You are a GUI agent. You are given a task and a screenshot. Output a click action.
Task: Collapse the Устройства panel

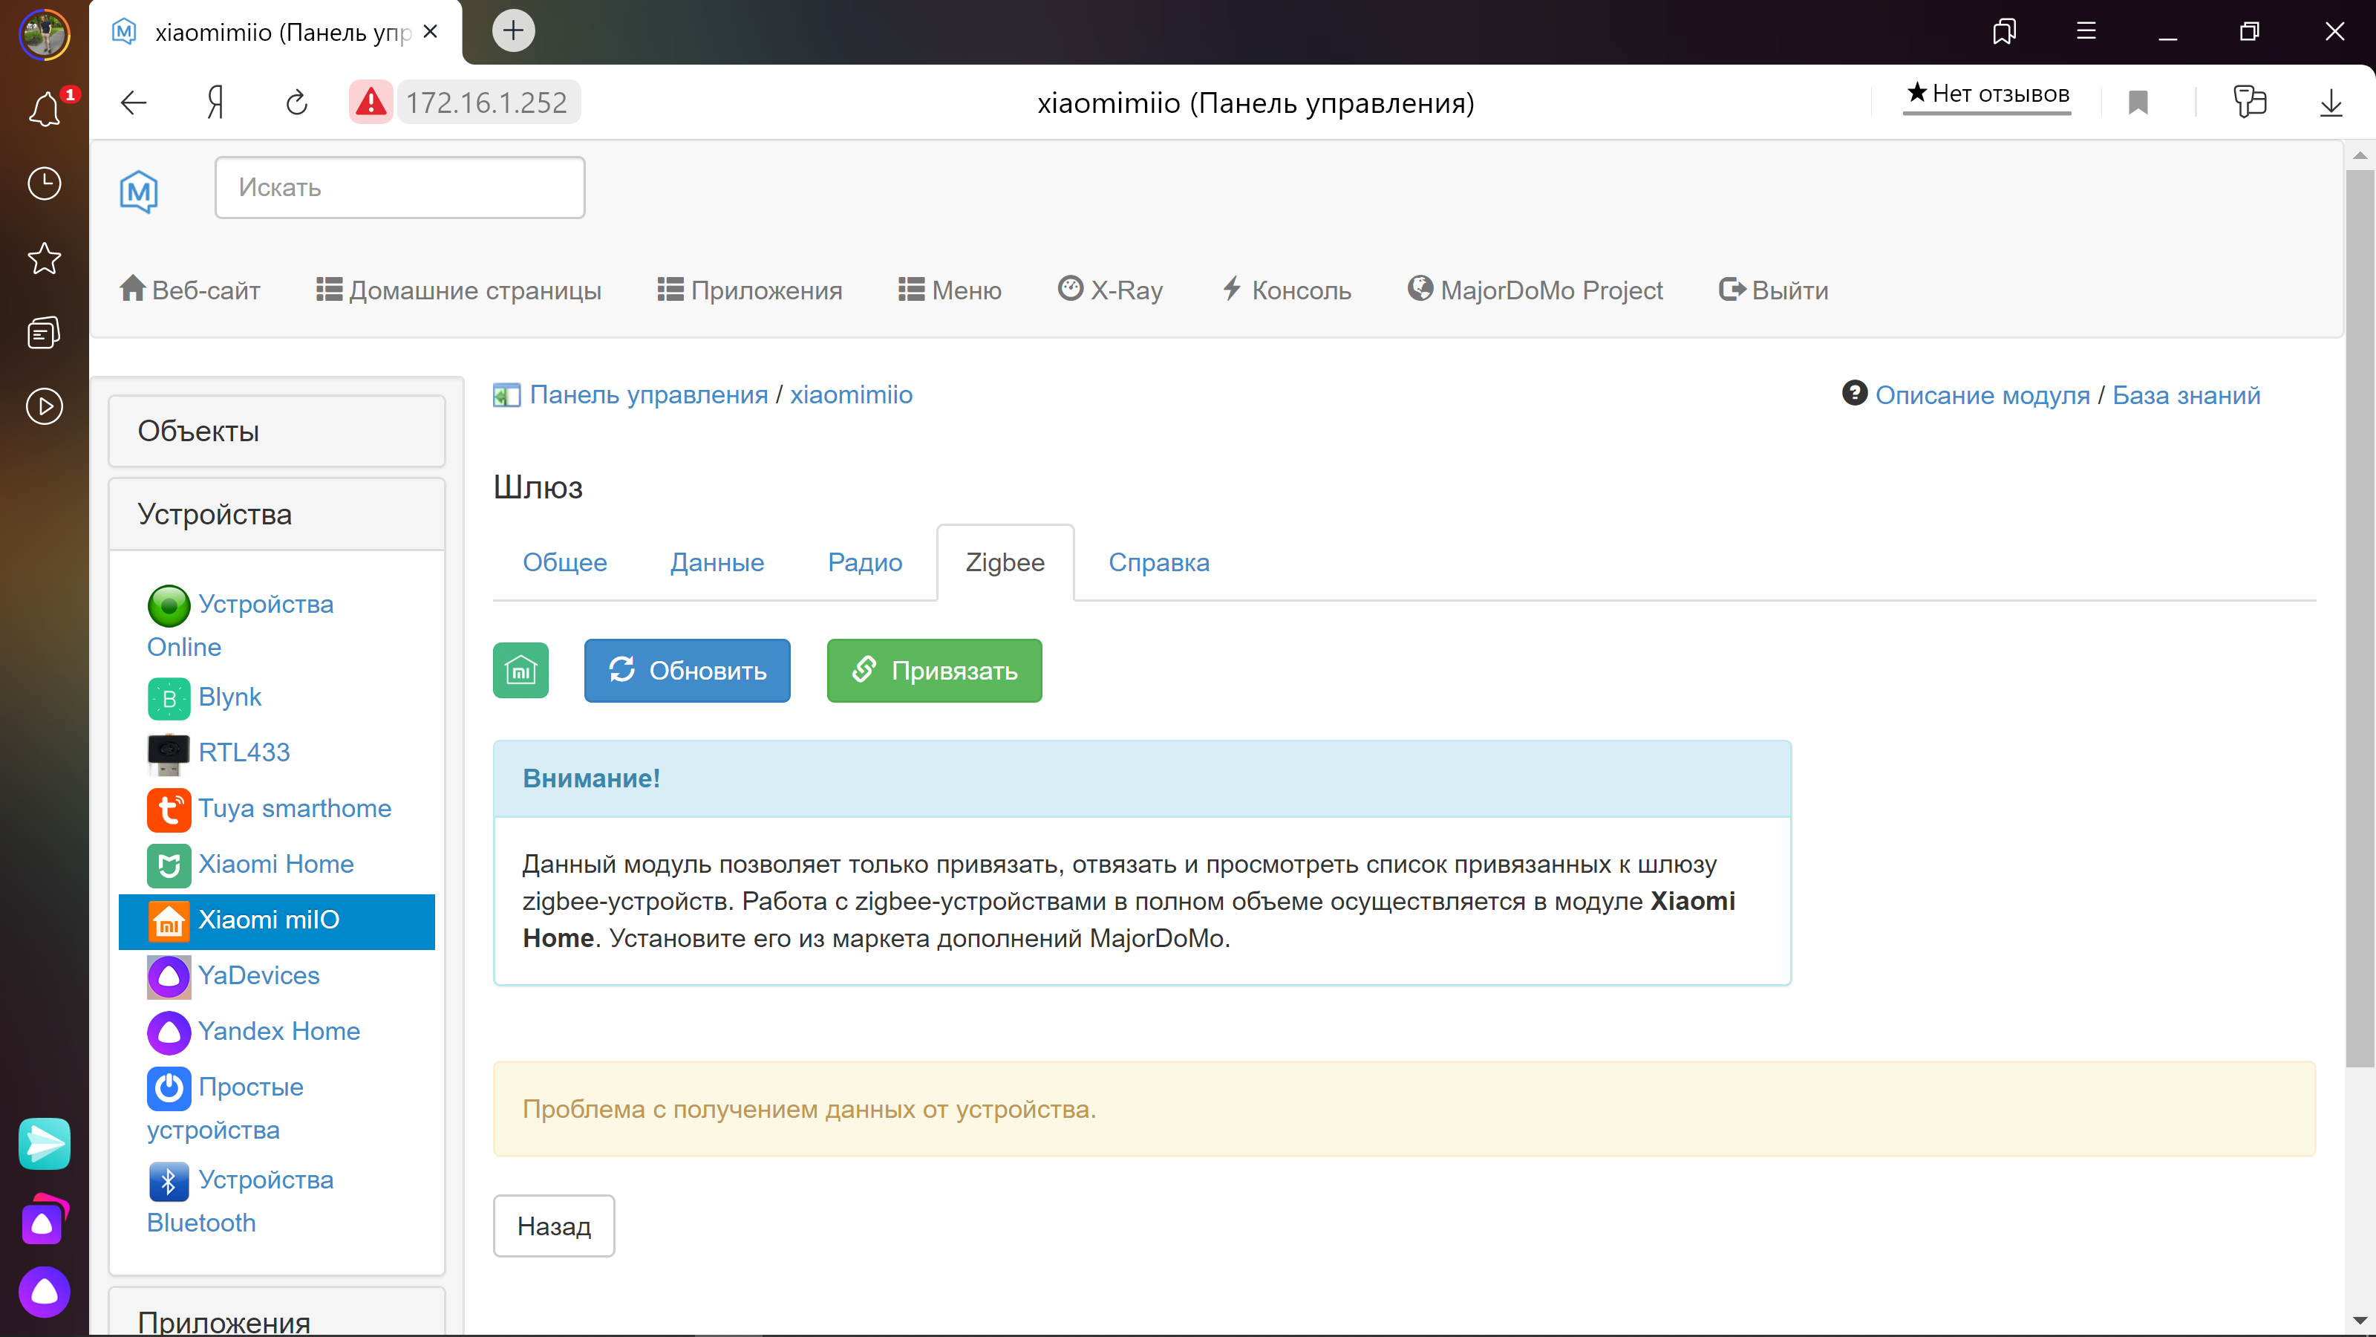point(213,514)
